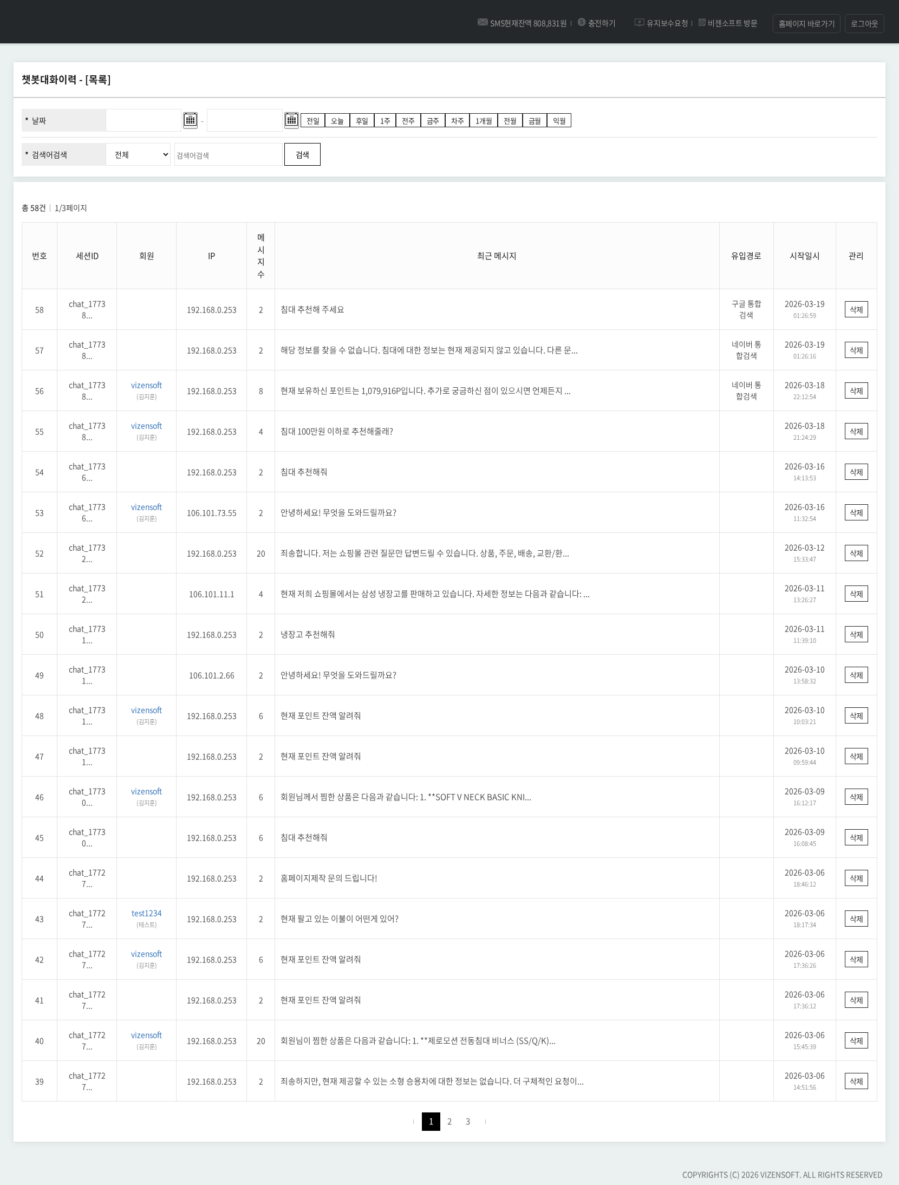The image size is (899, 1185).
Task: Click the 비젠소프트 방문 building icon
Action: [x=702, y=22]
